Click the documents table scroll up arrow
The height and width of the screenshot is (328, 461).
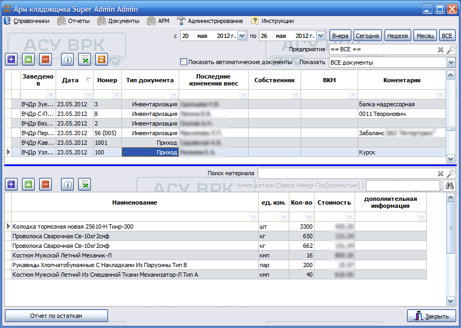tap(451, 75)
